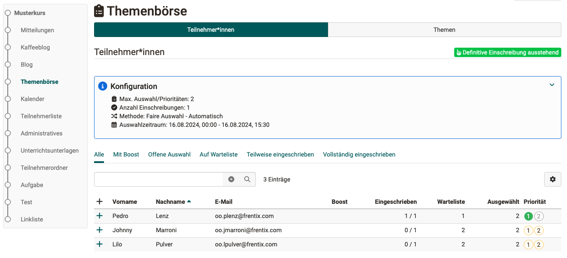Image resolution: width=567 pixels, height=258 pixels.
Task: Expand Lilo Pulver's row via the plus icon
Action: [x=100, y=244]
